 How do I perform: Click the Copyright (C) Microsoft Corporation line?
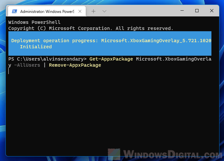coord(91,28)
